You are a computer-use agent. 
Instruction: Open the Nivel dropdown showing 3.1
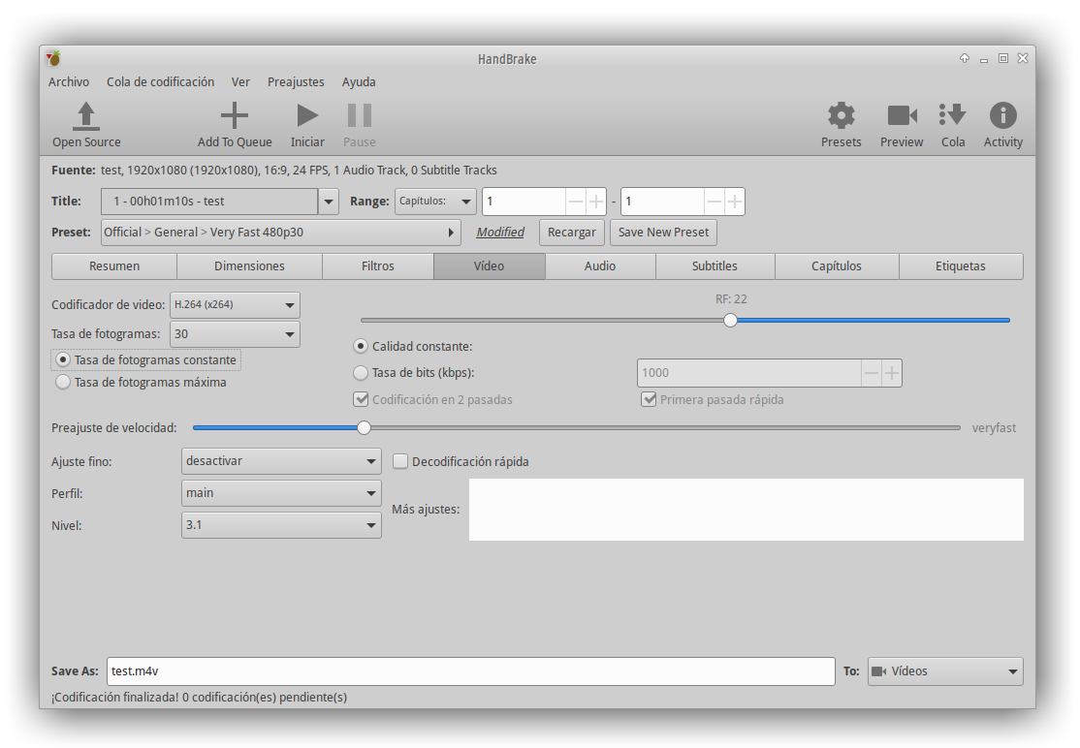281,525
